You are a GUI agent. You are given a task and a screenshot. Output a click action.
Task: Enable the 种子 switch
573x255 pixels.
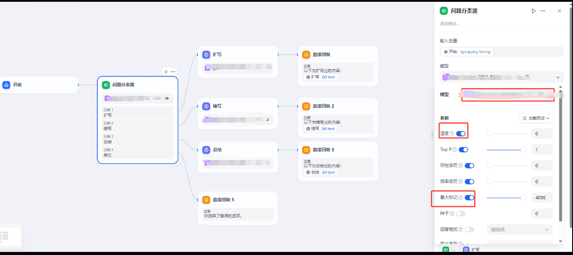coord(461,214)
